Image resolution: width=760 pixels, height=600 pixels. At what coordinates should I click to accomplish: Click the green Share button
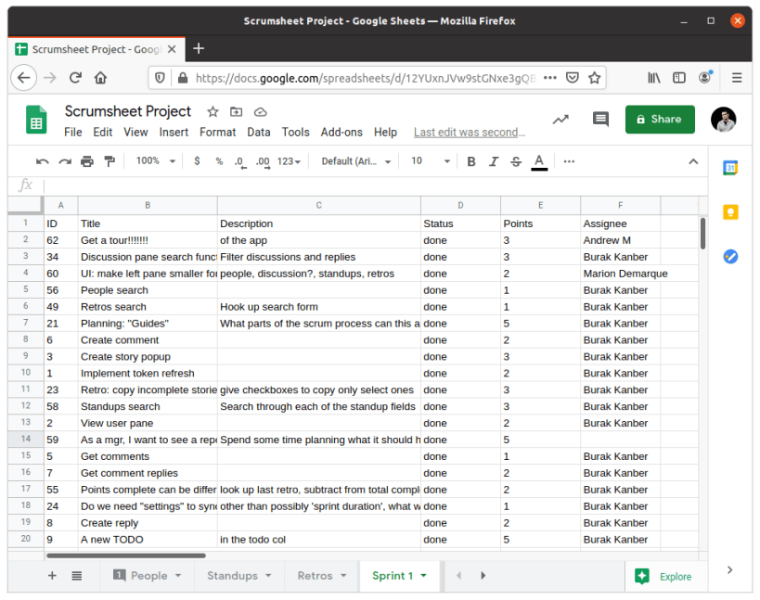click(660, 119)
